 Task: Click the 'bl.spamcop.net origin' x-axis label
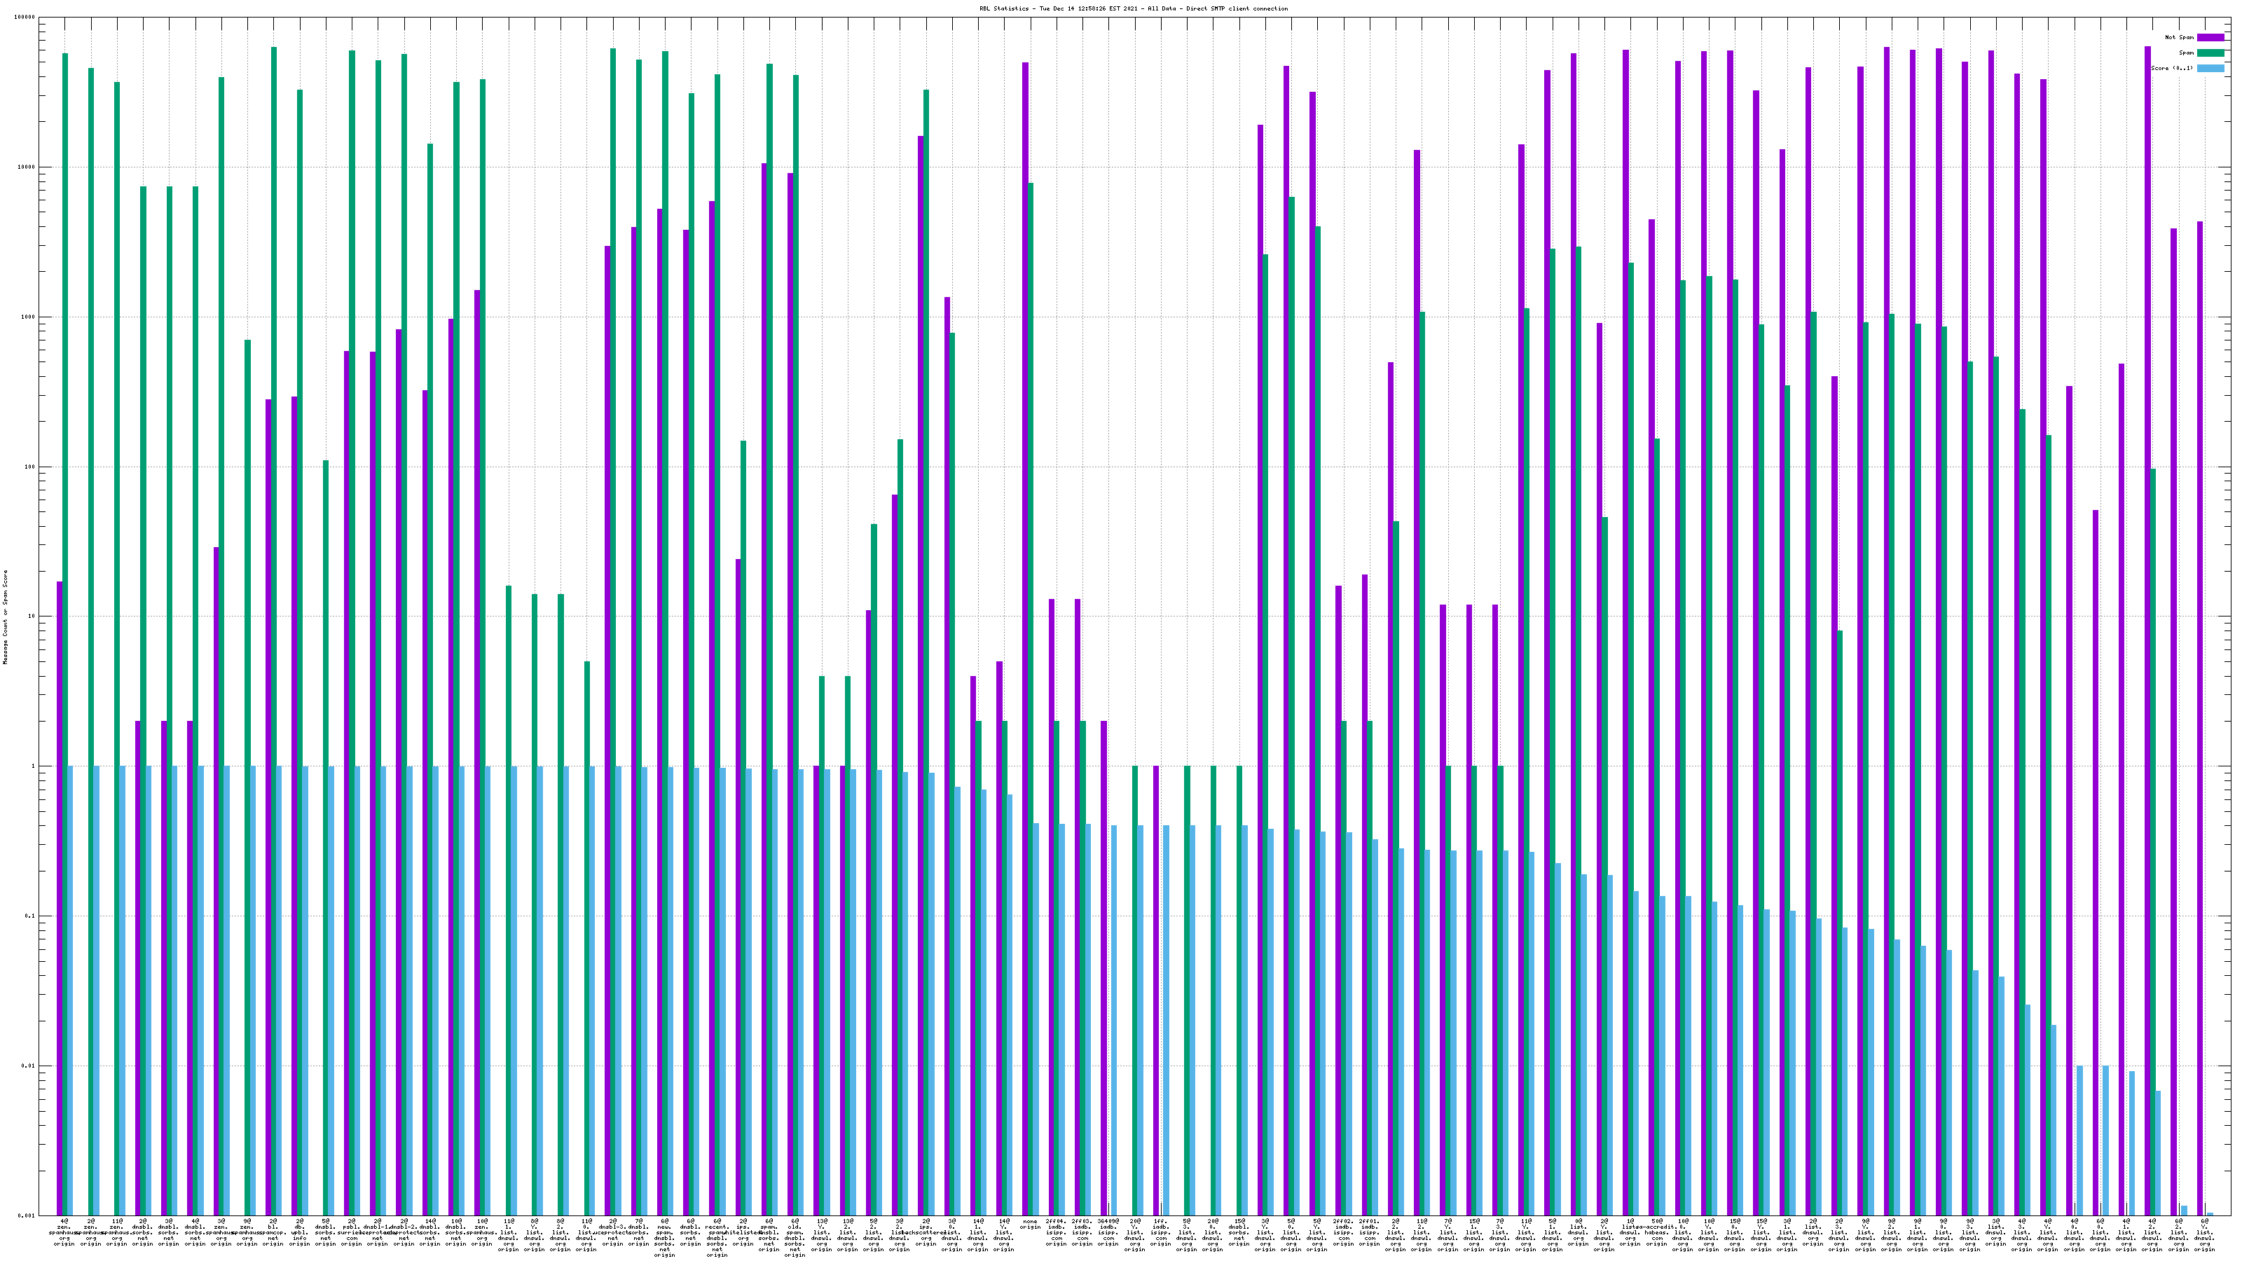coord(273,1232)
